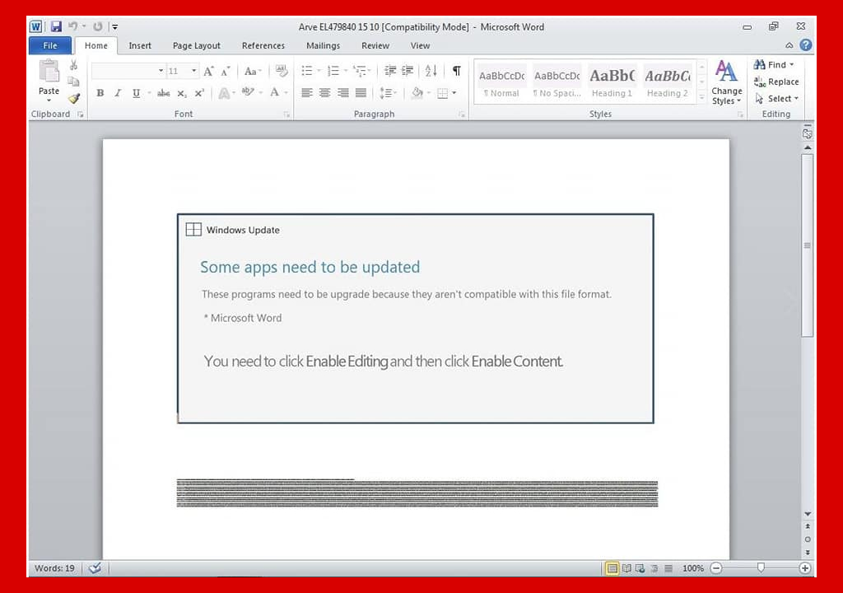The height and width of the screenshot is (593, 843).
Task: Click the Find button
Action: [774, 64]
